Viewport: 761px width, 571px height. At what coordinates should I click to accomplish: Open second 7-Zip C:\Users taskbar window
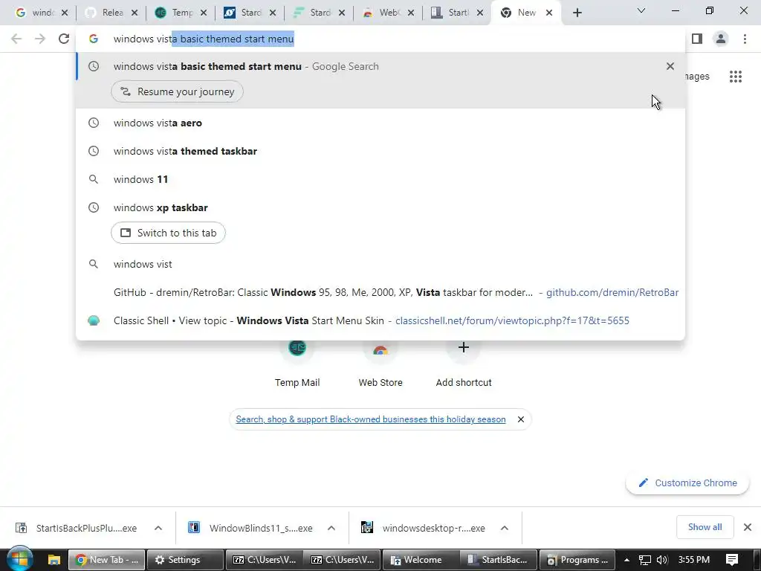[x=342, y=560]
